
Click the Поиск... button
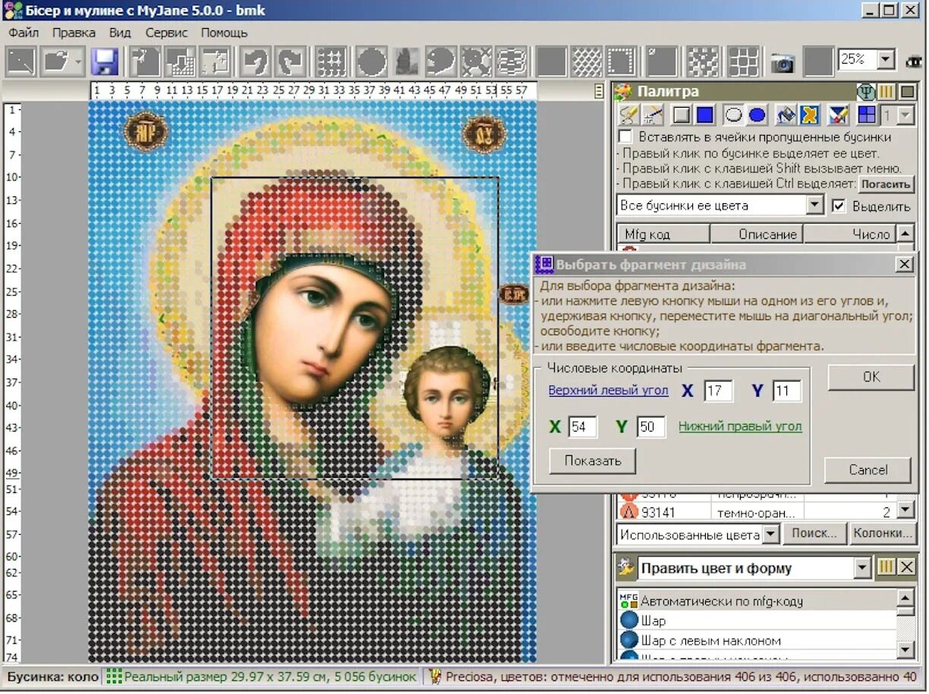tap(814, 533)
